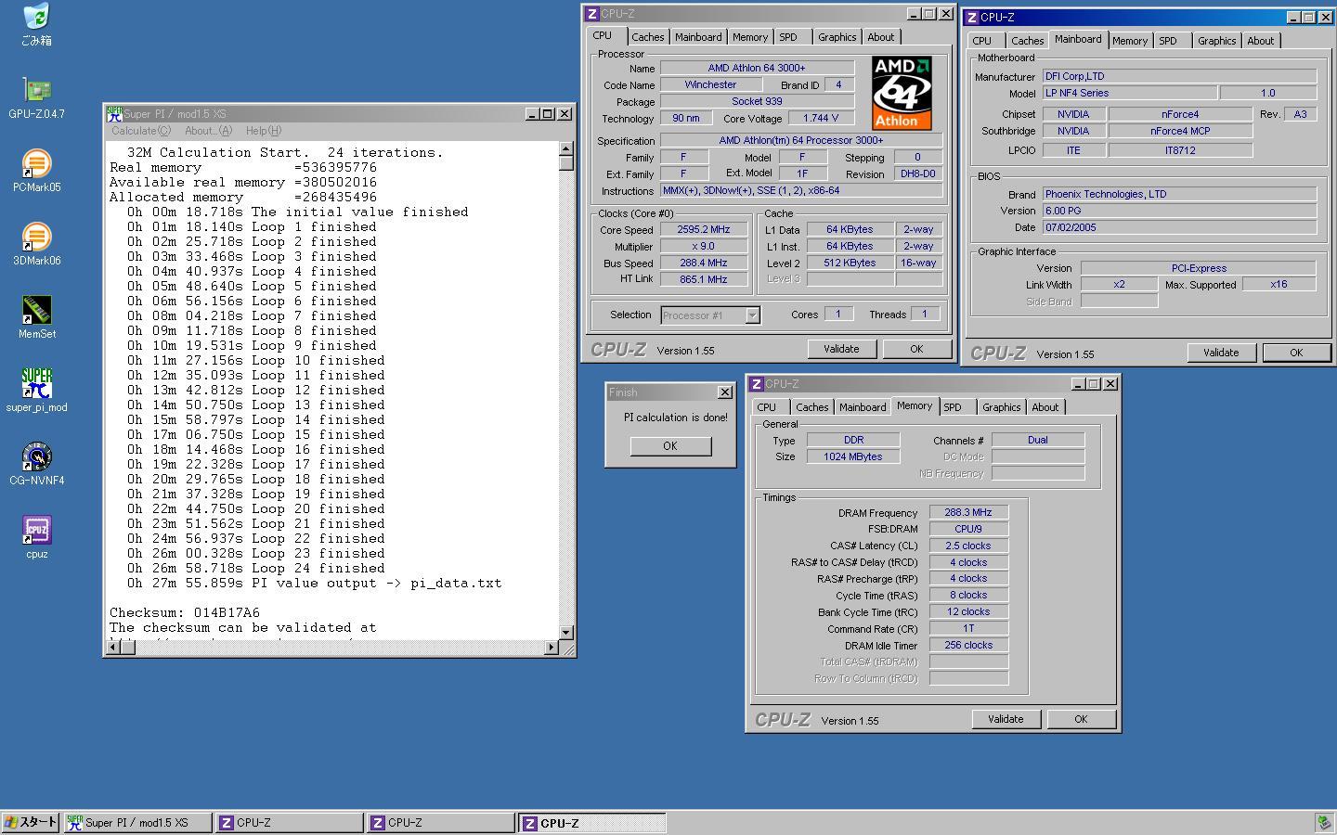The width and height of the screenshot is (1337, 835).
Task: Open Caches tab in CPU window
Action: [647, 37]
